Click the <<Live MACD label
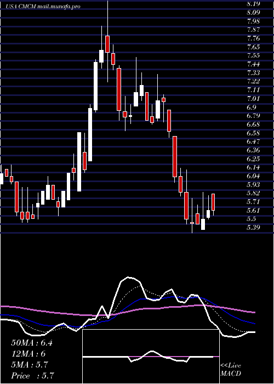 pyautogui.click(x=231, y=370)
